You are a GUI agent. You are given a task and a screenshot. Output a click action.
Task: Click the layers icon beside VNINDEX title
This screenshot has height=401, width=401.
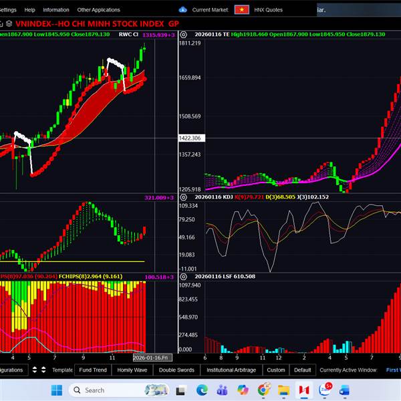click(9, 23)
